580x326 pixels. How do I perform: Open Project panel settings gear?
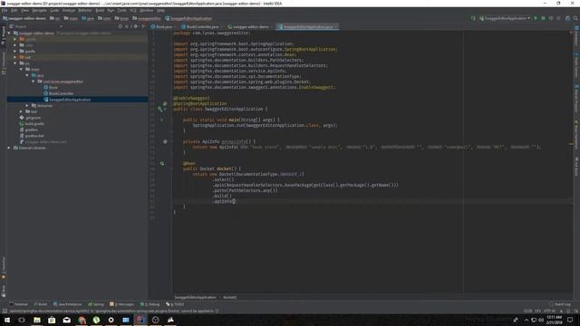coord(136,26)
